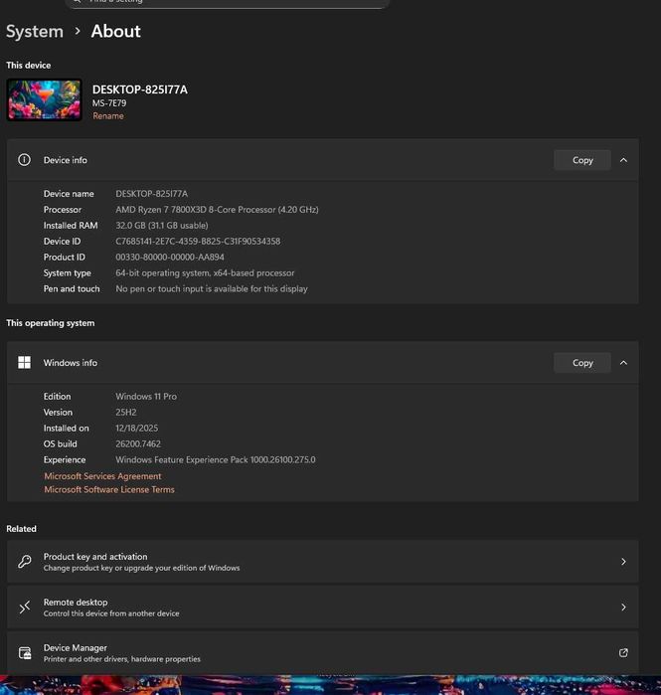Screen dimensions: 661x695
Task: Open Microsoft Software License Terms link
Action: pos(109,489)
